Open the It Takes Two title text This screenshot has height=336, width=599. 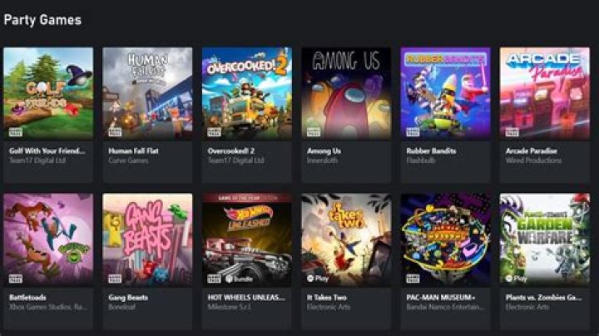pos(327,297)
